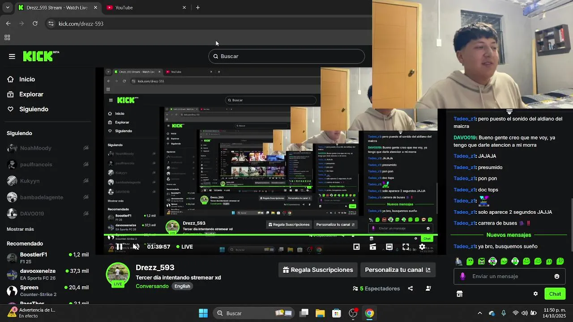
Task: Open Microsoft Store from the taskbar
Action: pos(337,313)
